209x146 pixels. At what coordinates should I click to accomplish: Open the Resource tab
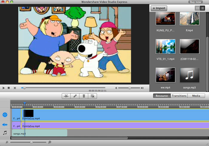(x=162, y=96)
